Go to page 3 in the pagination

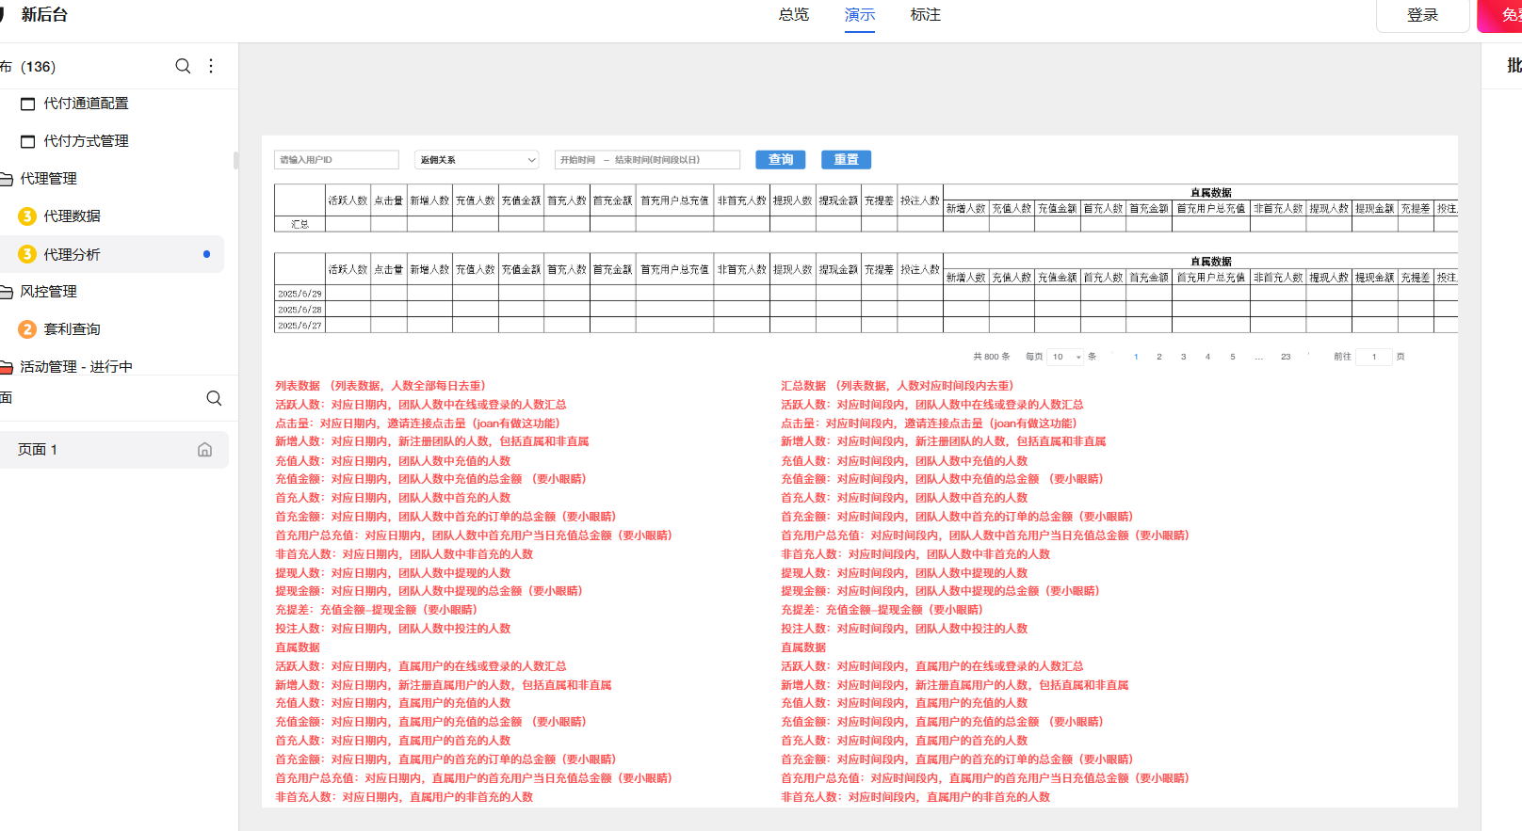coord(1184,357)
